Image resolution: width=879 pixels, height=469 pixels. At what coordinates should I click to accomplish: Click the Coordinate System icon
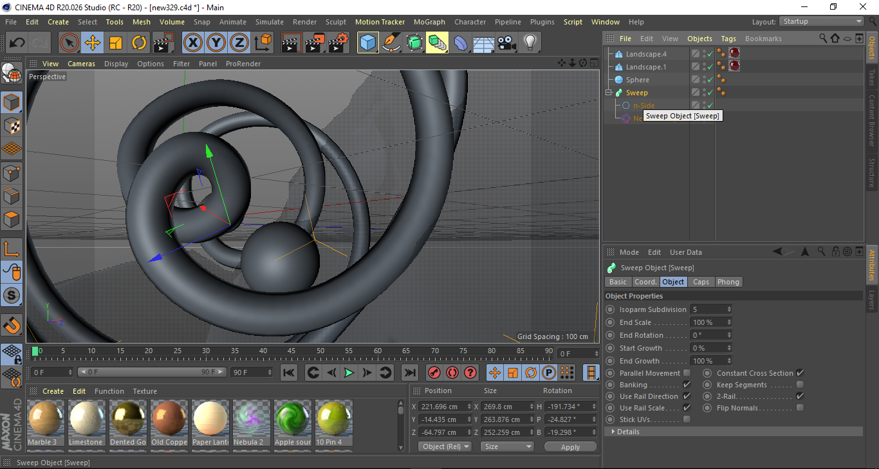(x=263, y=43)
